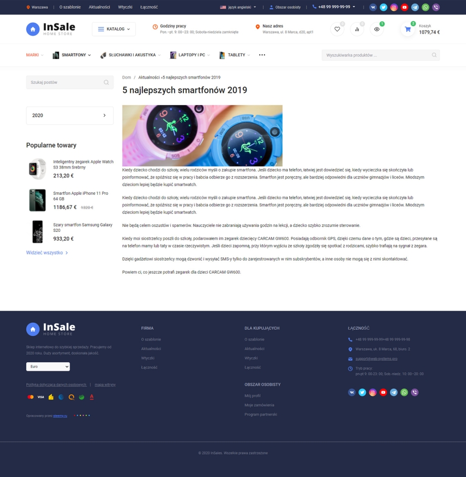Image resolution: width=466 pixels, height=477 pixels.
Task: Open the product comparison chart icon
Action: pyautogui.click(x=357, y=29)
